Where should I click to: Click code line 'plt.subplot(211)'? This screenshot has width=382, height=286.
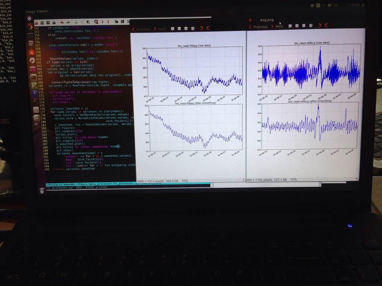click(69, 131)
